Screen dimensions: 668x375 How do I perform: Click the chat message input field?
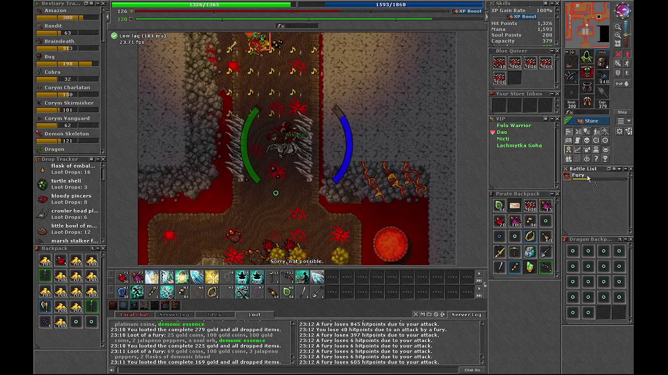click(288, 370)
